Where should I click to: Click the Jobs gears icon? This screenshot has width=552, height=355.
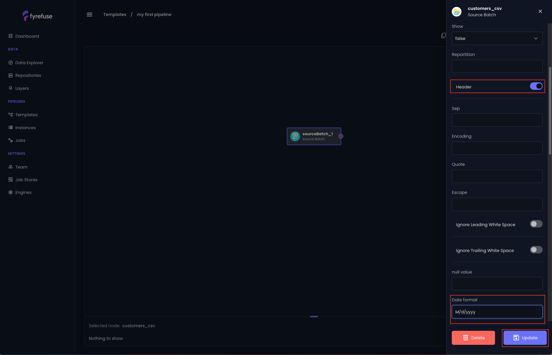pos(10,140)
